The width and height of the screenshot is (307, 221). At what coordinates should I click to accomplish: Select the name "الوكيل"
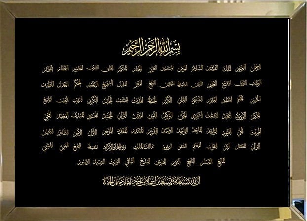pos(167,116)
